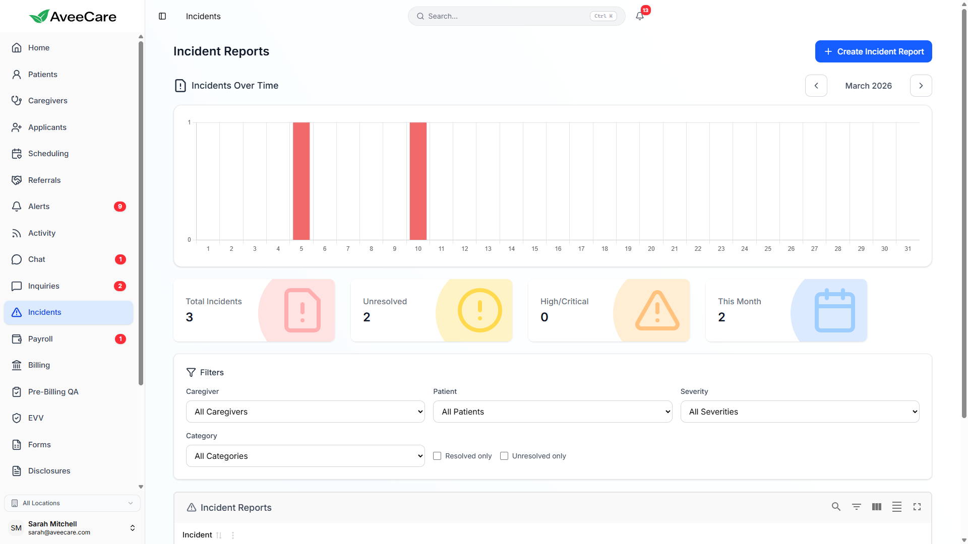Screen dimensions: 968x544
Task: Select the red incident bar on March 5
Action: pyautogui.click(x=301, y=181)
